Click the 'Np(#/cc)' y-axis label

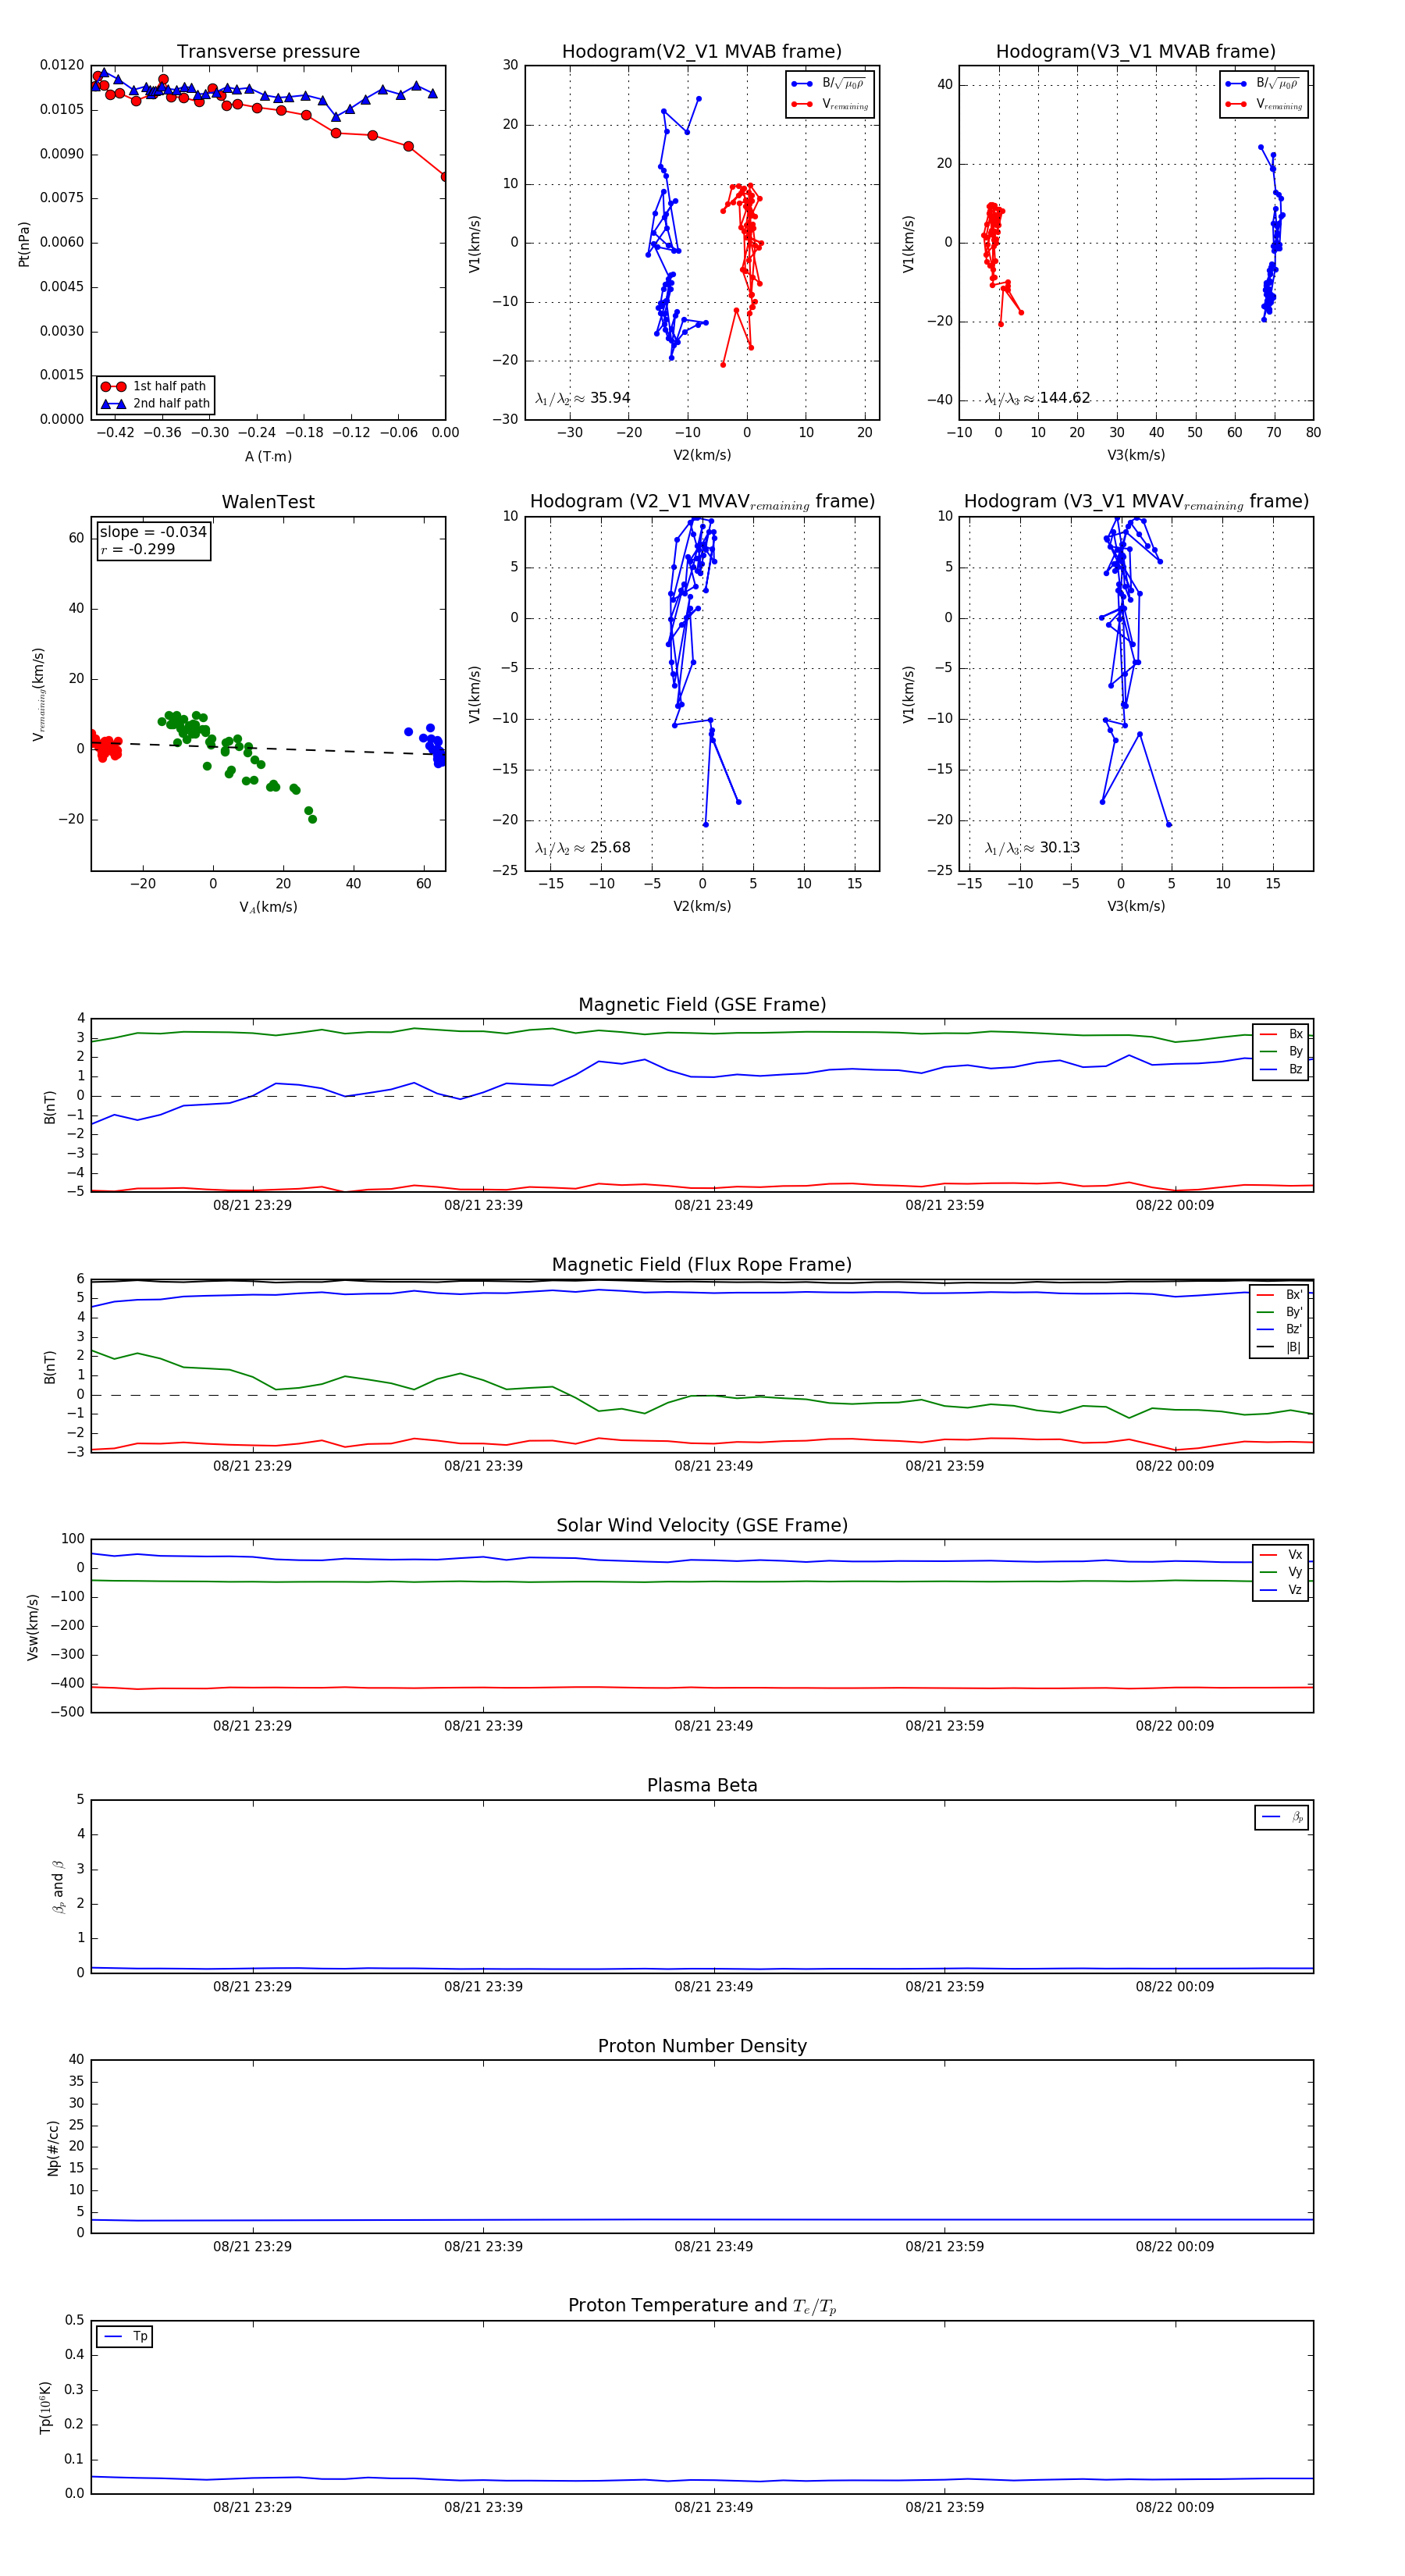[53, 2148]
